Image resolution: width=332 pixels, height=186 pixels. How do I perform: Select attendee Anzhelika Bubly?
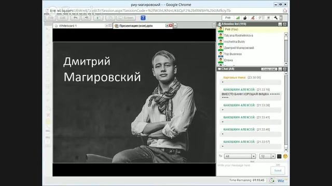[x=234, y=42]
